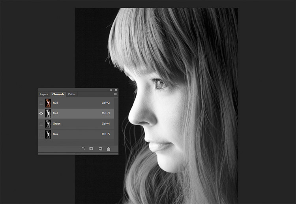
Task: Hide the Red channel eye icon
Action: 41,113
